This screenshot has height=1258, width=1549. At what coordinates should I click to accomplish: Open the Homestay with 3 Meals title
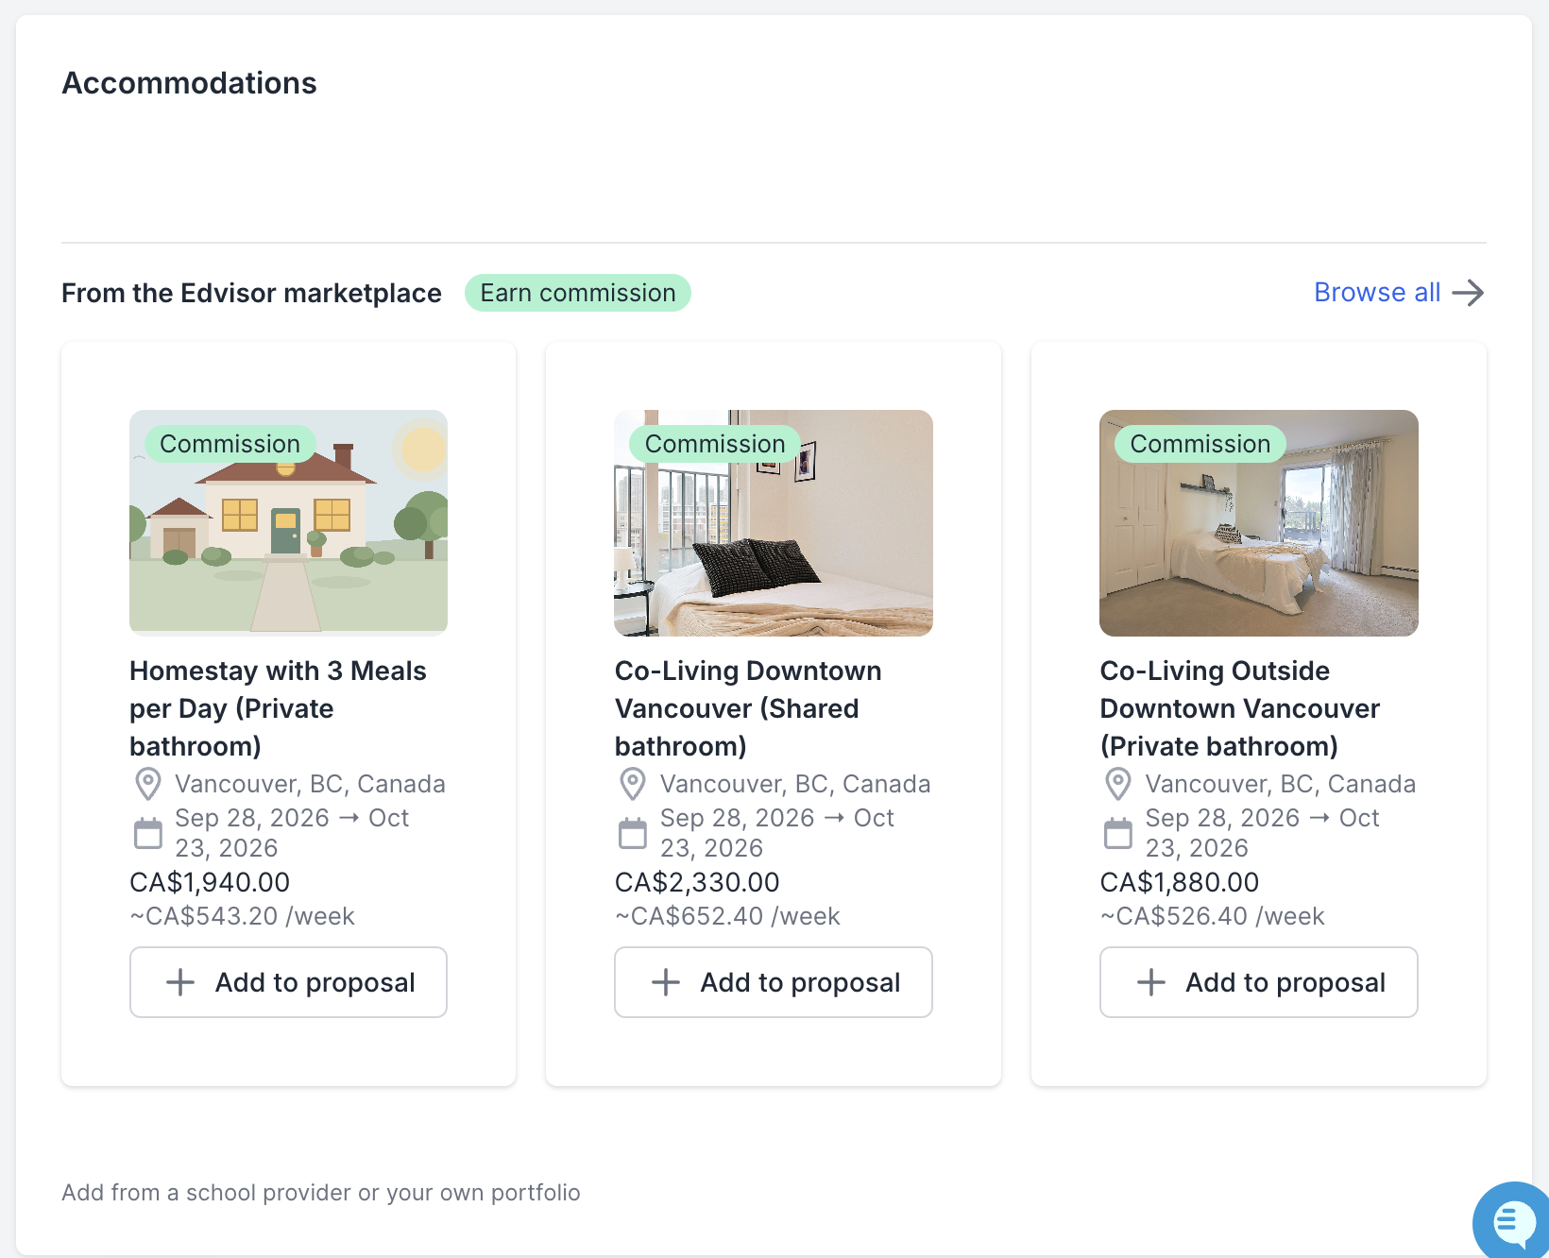278,708
